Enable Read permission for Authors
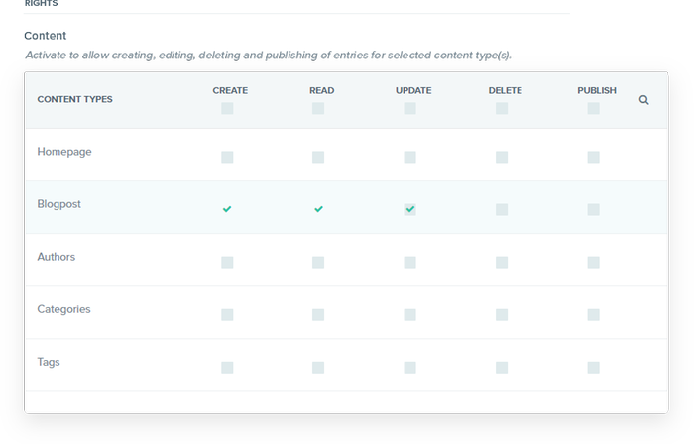 click(x=318, y=263)
